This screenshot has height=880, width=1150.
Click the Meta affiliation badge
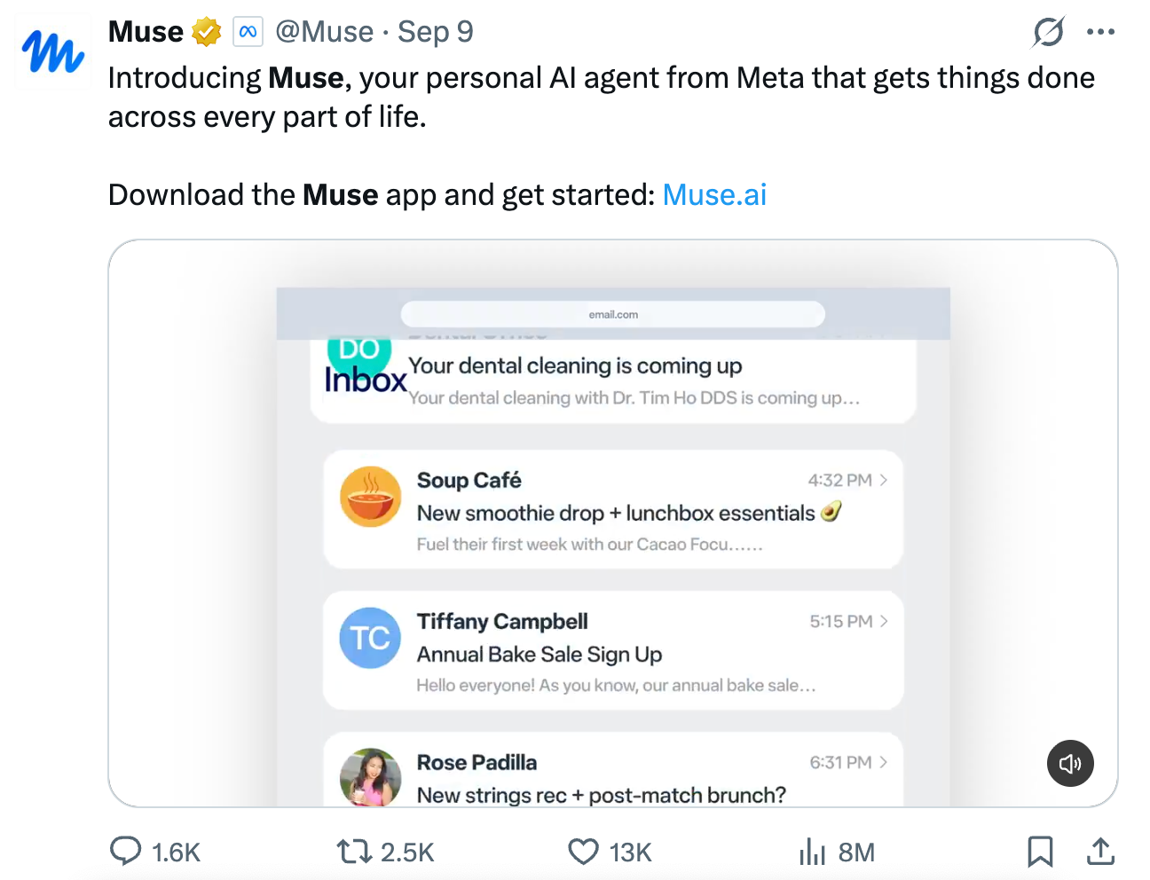point(248,33)
